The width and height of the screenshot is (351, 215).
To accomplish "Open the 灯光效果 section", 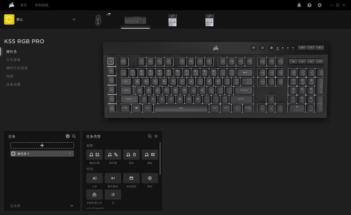I will pos(13,60).
